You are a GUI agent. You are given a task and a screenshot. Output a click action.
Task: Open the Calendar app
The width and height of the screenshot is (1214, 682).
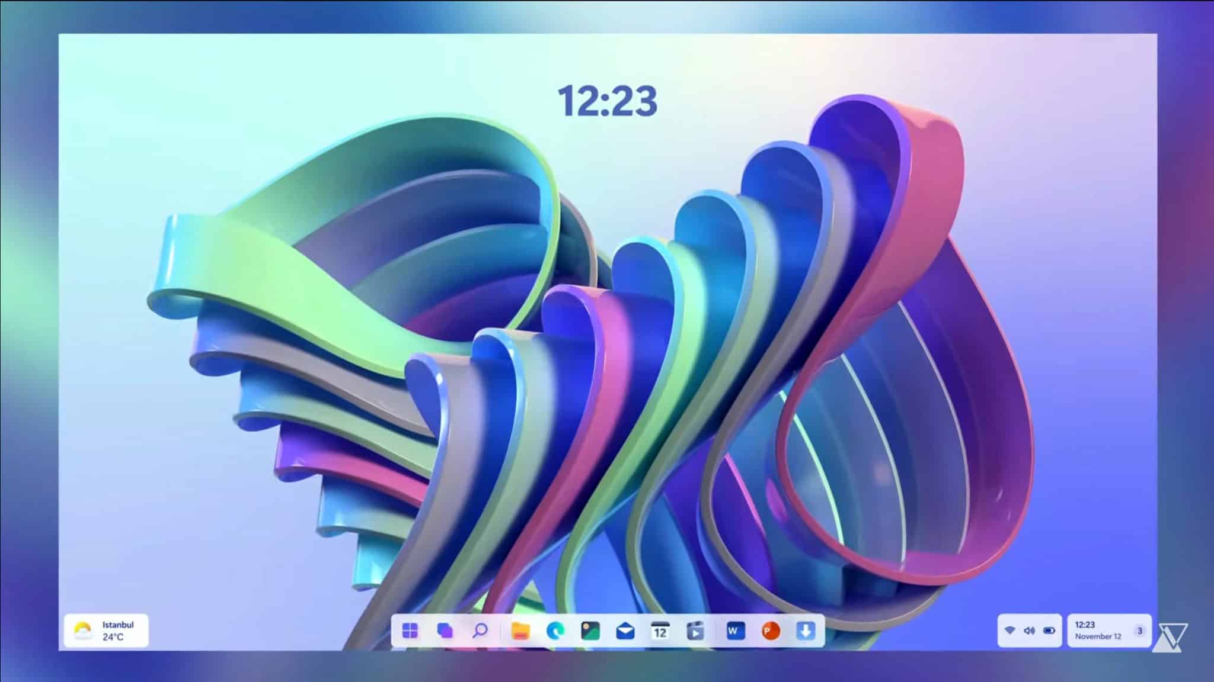pyautogui.click(x=660, y=630)
